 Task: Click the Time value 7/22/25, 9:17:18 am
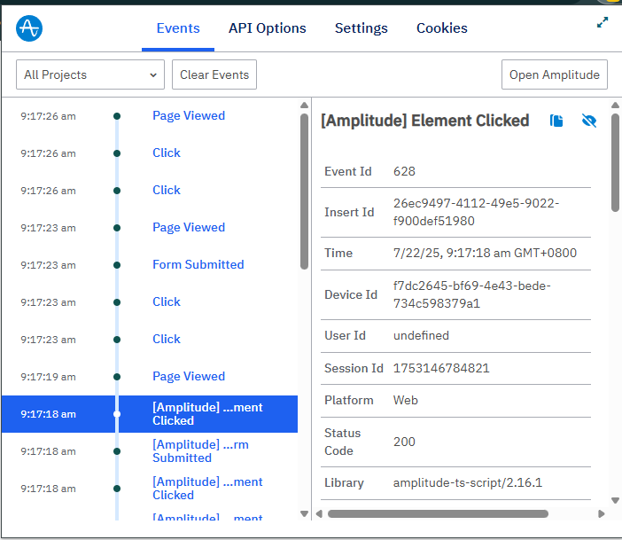tap(485, 253)
